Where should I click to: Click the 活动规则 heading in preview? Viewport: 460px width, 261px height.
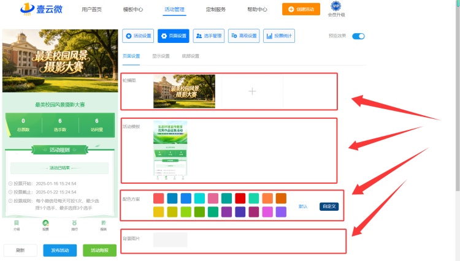[59, 149]
